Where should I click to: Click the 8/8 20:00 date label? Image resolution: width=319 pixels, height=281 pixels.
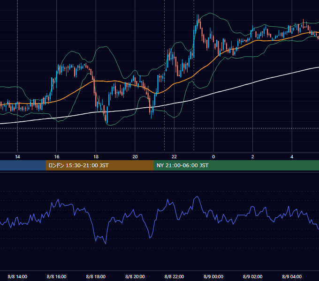tap(135, 277)
